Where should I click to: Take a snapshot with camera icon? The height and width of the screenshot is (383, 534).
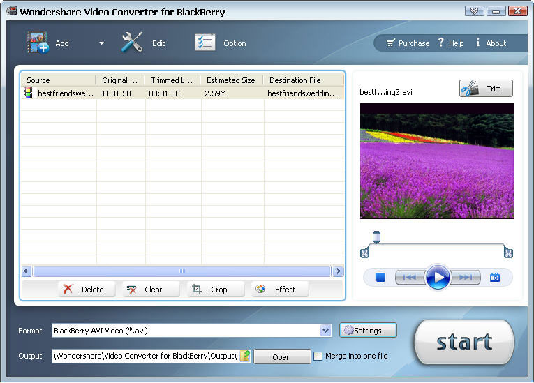(495, 278)
